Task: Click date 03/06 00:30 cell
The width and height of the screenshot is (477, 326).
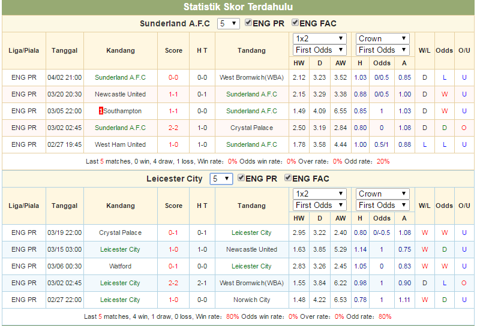Action: point(64,266)
